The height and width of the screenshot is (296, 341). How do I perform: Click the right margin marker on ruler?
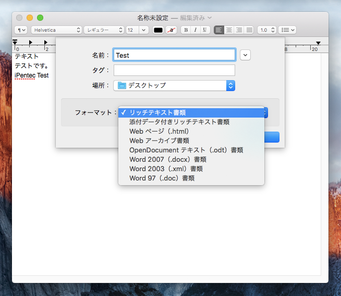tap(319, 43)
